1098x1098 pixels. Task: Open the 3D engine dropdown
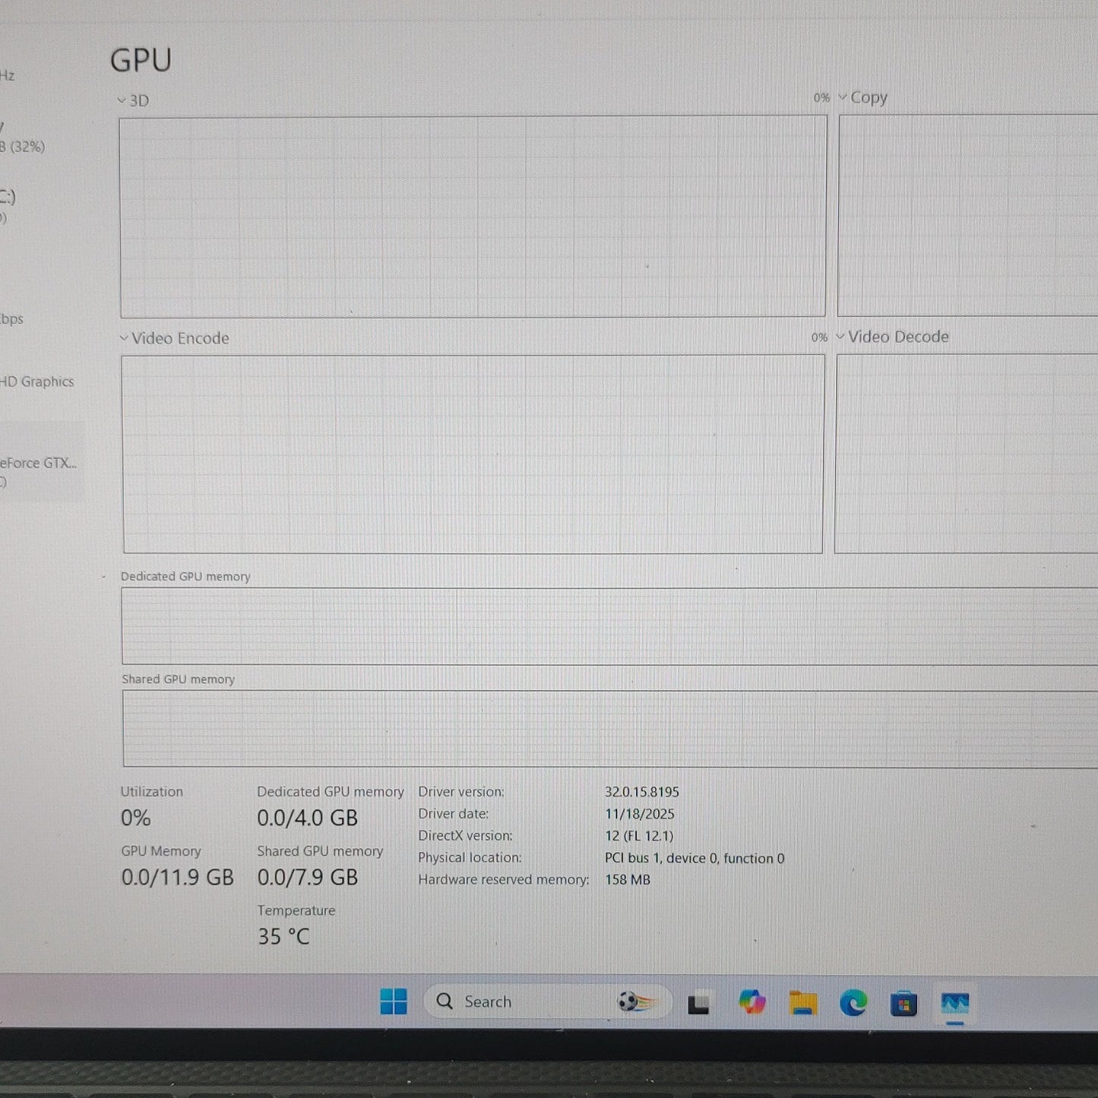click(134, 100)
